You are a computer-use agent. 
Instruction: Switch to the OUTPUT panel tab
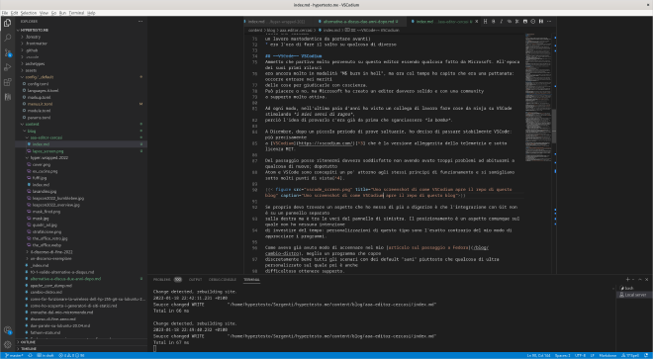[x=195, y=280]
